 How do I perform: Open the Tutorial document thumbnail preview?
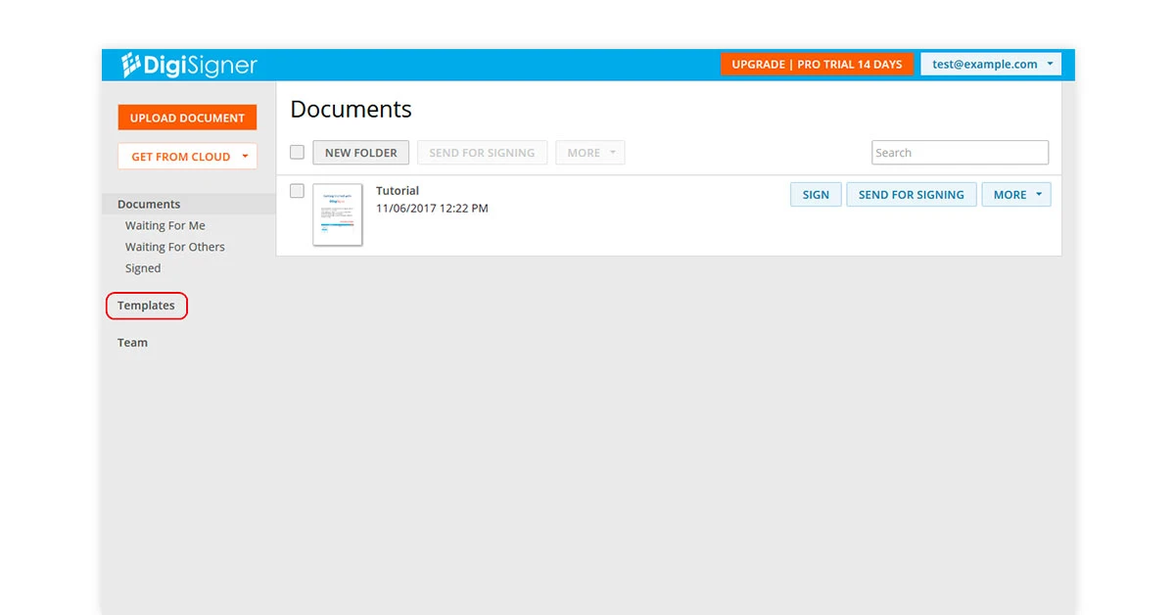pyautogui.click(x=337, y=214)
